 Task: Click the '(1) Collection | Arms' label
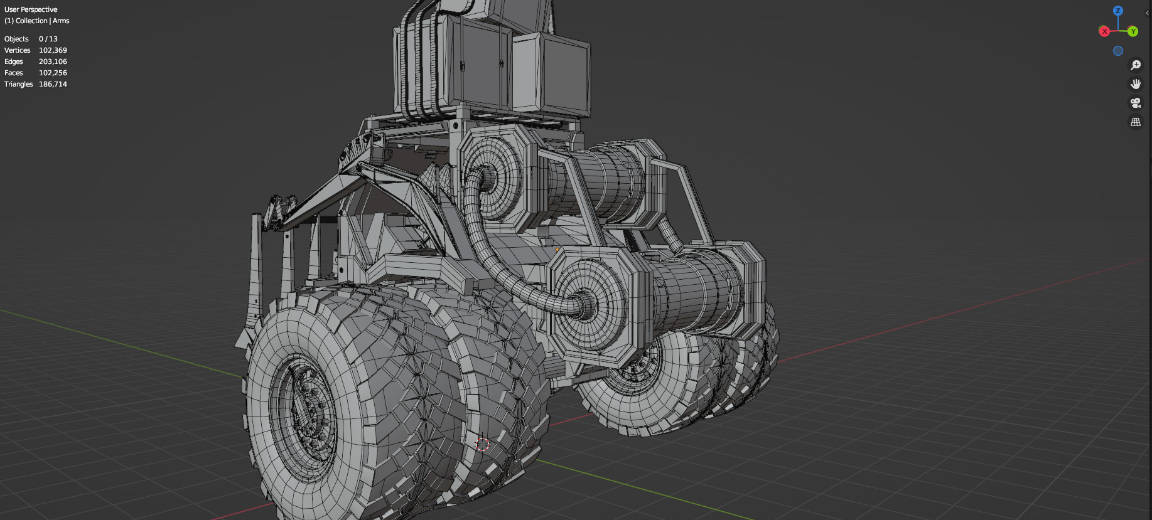[36, 21]
